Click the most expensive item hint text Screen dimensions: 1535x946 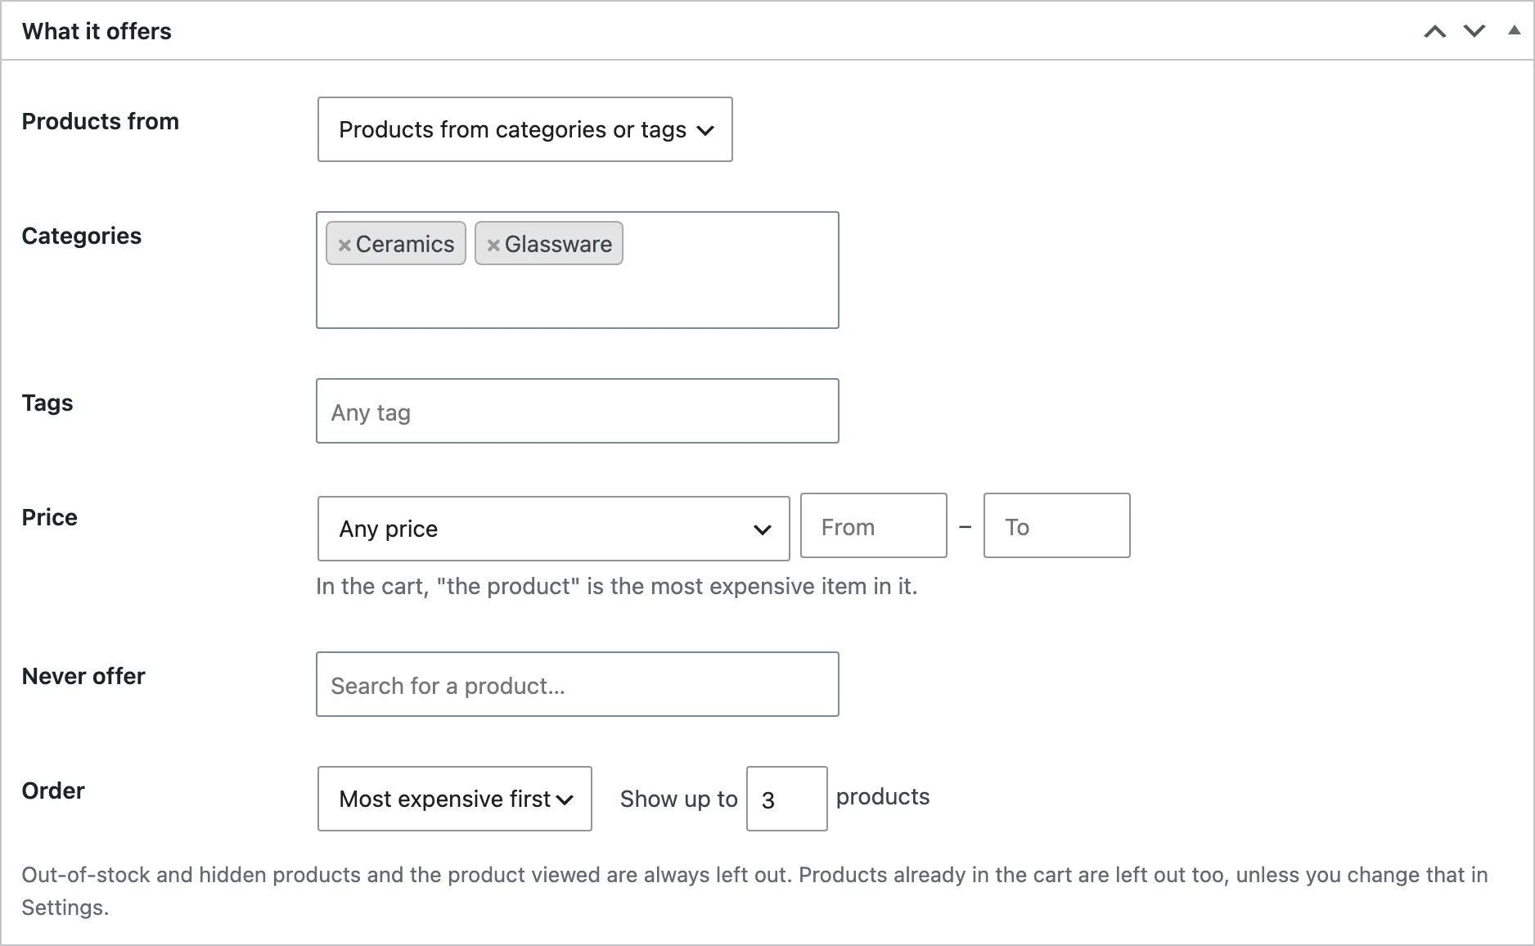pos(617,586)
